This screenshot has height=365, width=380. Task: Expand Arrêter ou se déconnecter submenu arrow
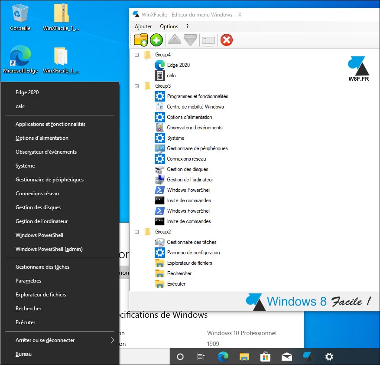(x=113, y=340)
